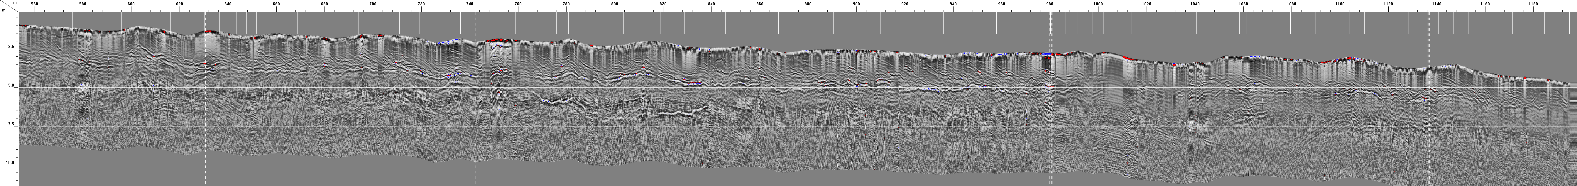Select the 960 distance axis label

click(1002, 4)
